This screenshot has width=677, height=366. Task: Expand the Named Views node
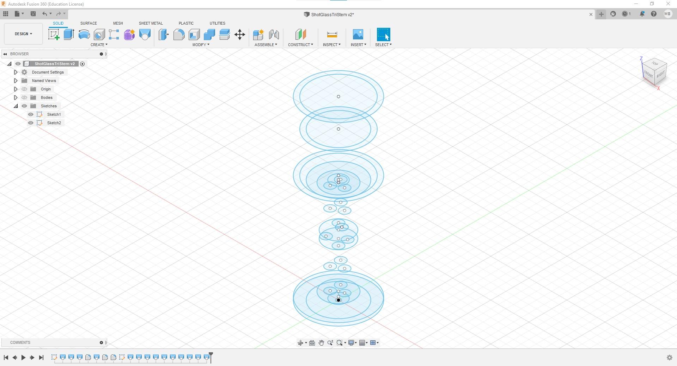(x=16, y=81)
